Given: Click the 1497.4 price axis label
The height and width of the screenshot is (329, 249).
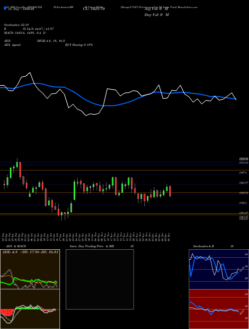Looking at the screenshot, I should [x=244, y=172].
